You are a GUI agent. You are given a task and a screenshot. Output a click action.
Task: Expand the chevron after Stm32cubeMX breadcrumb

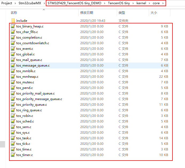[44, 3]
